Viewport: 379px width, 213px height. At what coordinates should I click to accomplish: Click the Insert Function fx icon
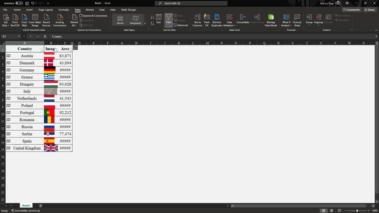tap(45, 37)
